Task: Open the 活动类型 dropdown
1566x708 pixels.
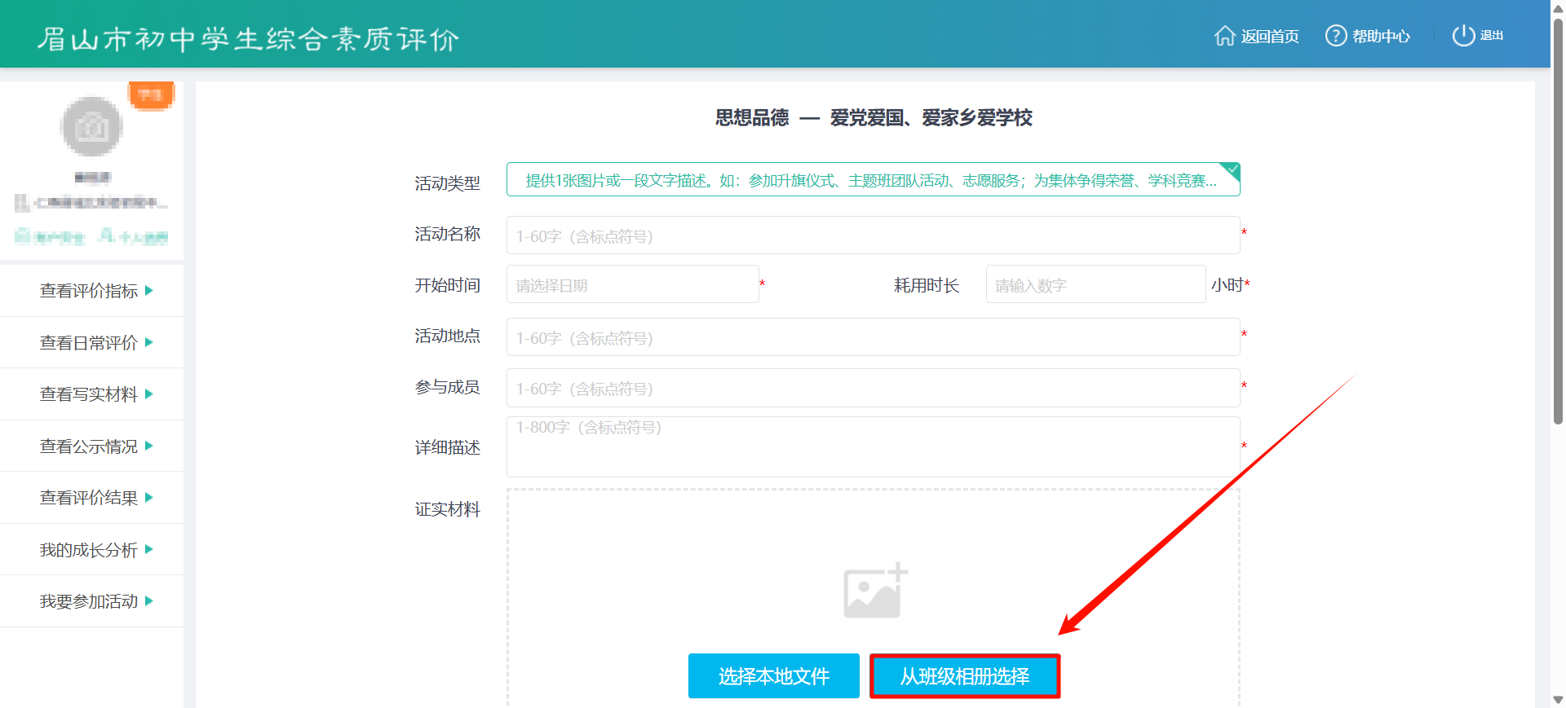Action: coord(873,180)
